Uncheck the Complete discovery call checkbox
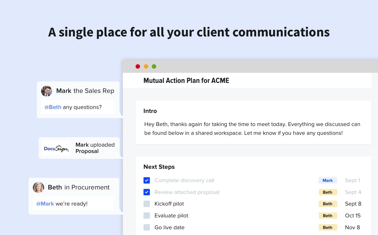 click(147, 180)
